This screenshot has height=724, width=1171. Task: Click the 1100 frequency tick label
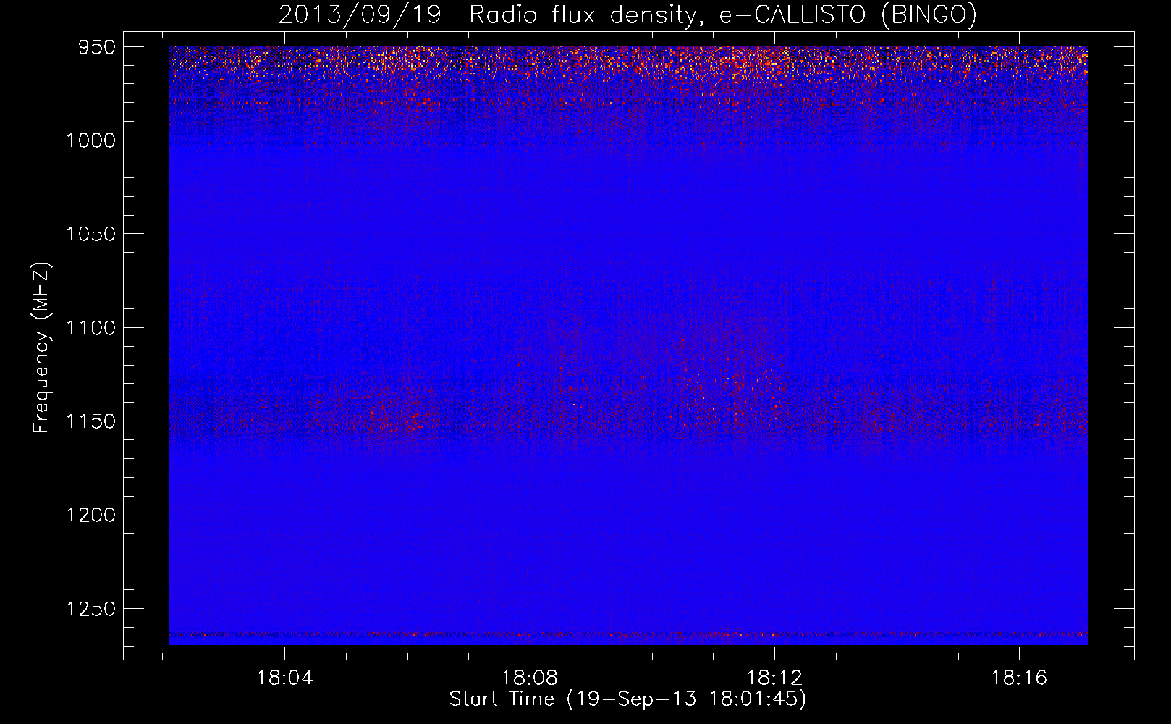(x=90, y=328)
